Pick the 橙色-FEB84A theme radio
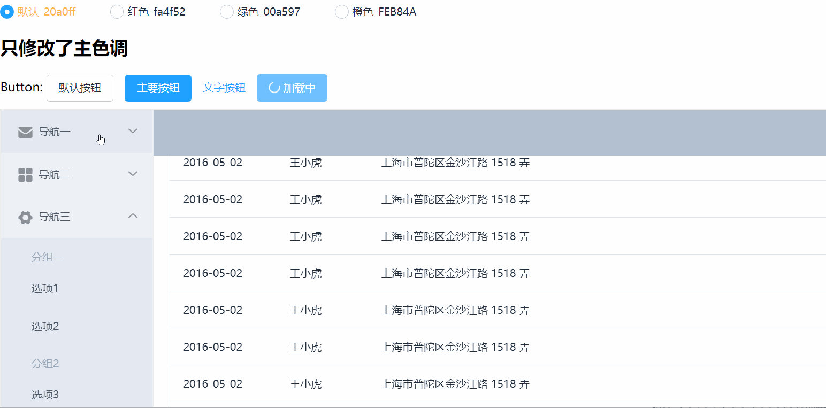Viewport: 826px width, 408px height. coord(341,12)
